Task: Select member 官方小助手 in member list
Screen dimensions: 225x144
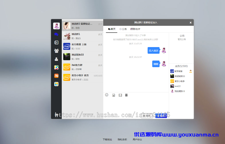Action: [181, 81]
